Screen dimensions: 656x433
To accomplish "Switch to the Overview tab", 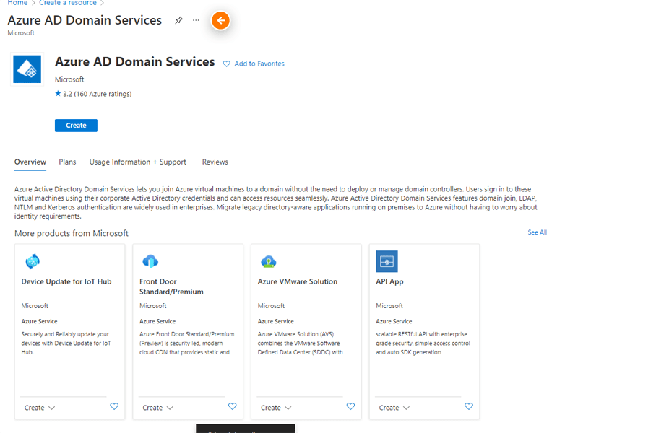I will coord(30,162).
